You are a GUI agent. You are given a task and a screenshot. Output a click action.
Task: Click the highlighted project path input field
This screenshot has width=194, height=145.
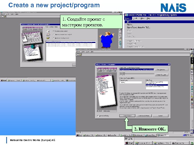point(137,70)
